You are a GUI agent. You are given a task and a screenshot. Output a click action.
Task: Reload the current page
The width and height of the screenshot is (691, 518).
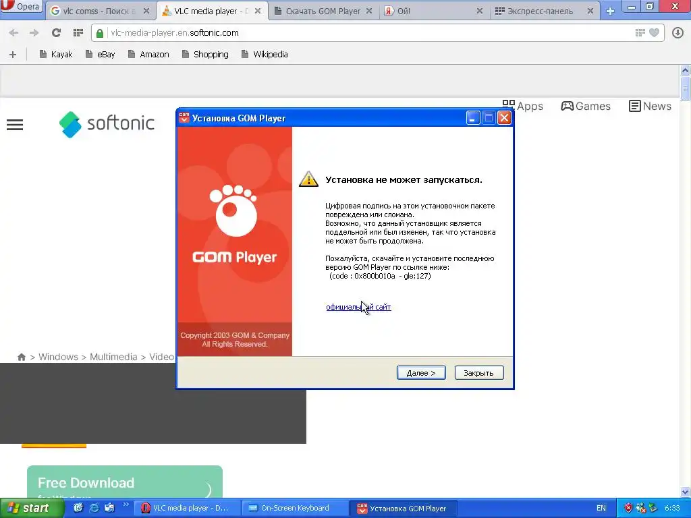pos(56,32)
